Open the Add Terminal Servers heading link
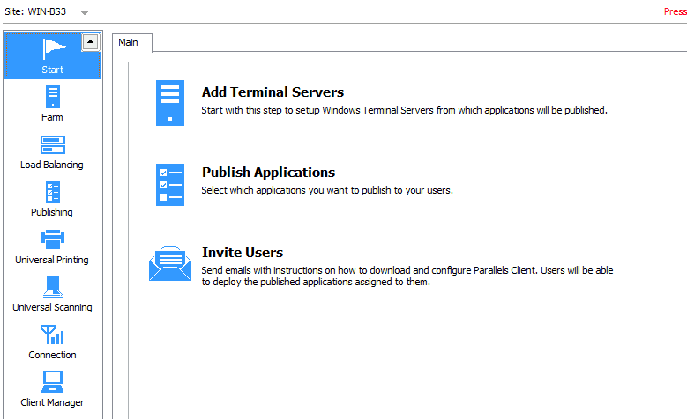Image resolution: width=687 pixels, height=419 pixels. (273, 92)
